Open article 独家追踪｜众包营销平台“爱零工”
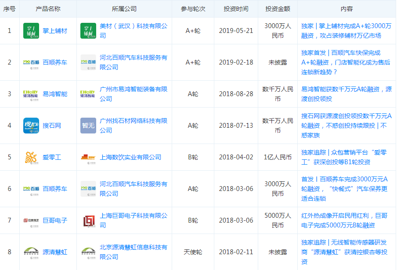 point(344,157)
